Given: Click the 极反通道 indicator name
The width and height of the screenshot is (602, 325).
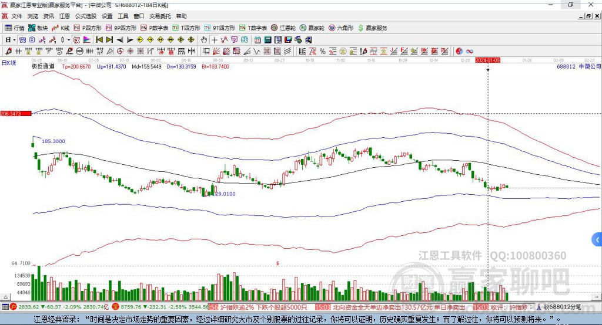Looking at the screenshot, I should 43,66.
